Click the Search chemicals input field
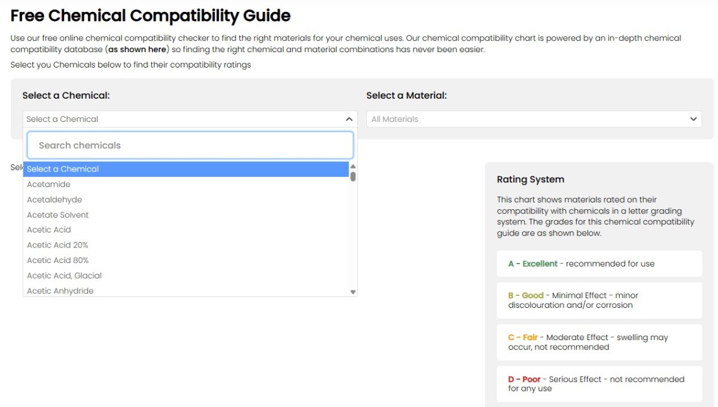Image resolution: width=718 pixels, height=407 pixels. pyautogui.click(x=190, y=145)
